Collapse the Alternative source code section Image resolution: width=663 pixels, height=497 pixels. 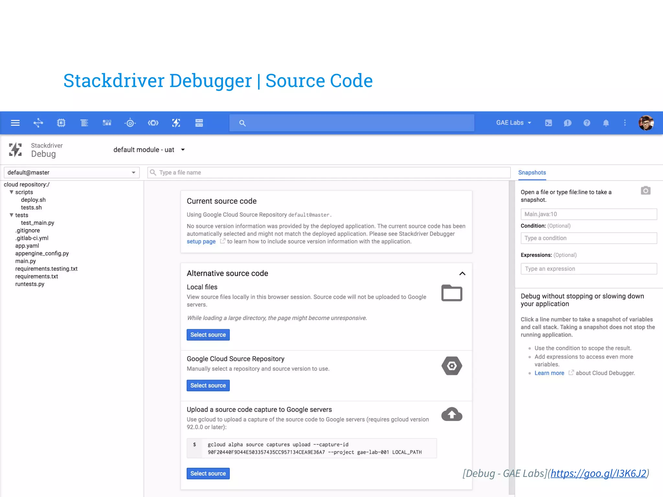pos(462,274)
